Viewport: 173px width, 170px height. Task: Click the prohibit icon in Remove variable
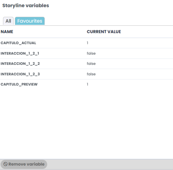pos(6,164)
